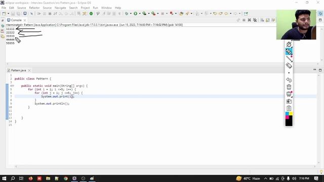The width and height of the screenshot is (324, 182).
Task: Toggle the Skip All Breakpoints icon
Action: coord(31,14)
